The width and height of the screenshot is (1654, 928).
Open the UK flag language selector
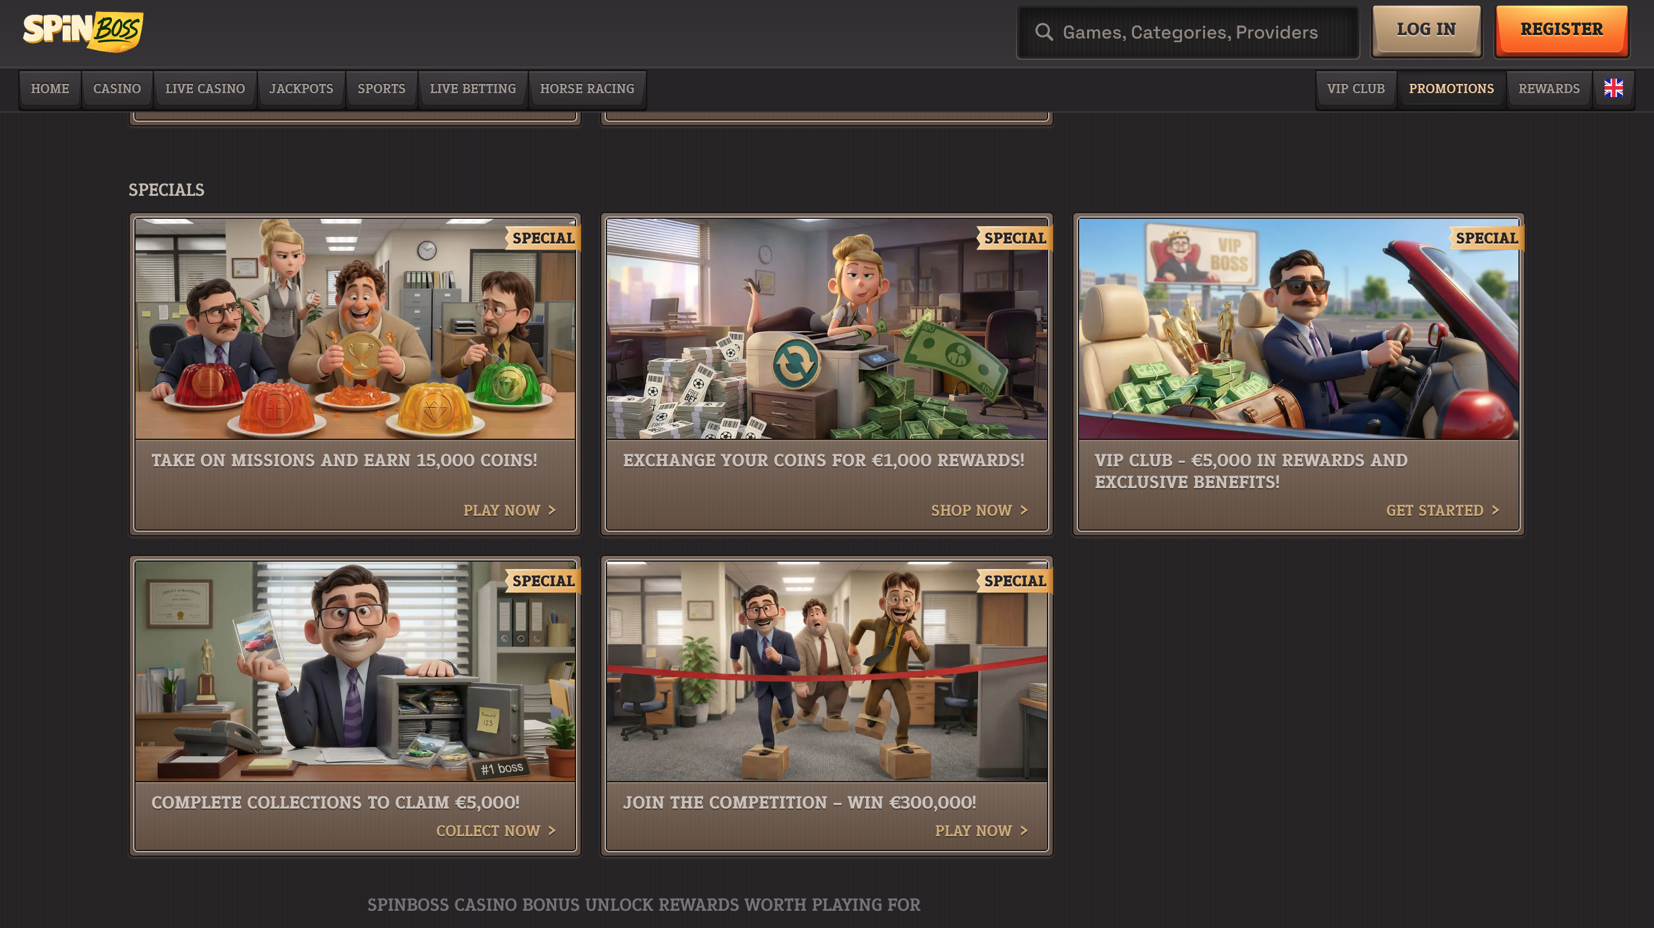[1613, 88]
